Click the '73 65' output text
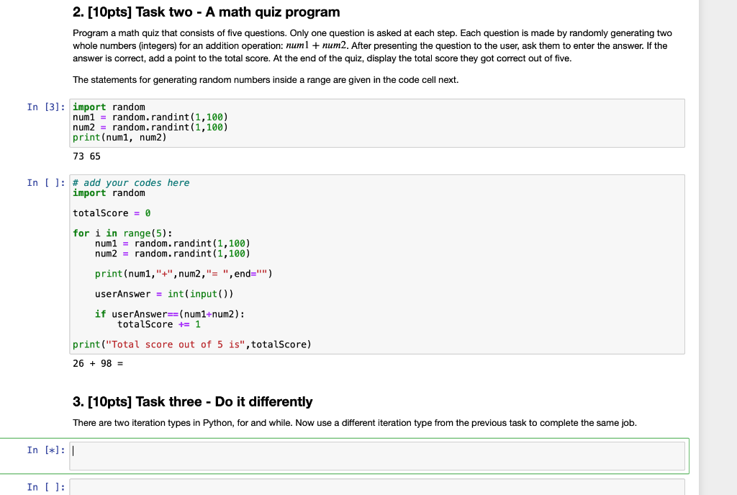Screen dimensions: 737x495 (86, 156)
